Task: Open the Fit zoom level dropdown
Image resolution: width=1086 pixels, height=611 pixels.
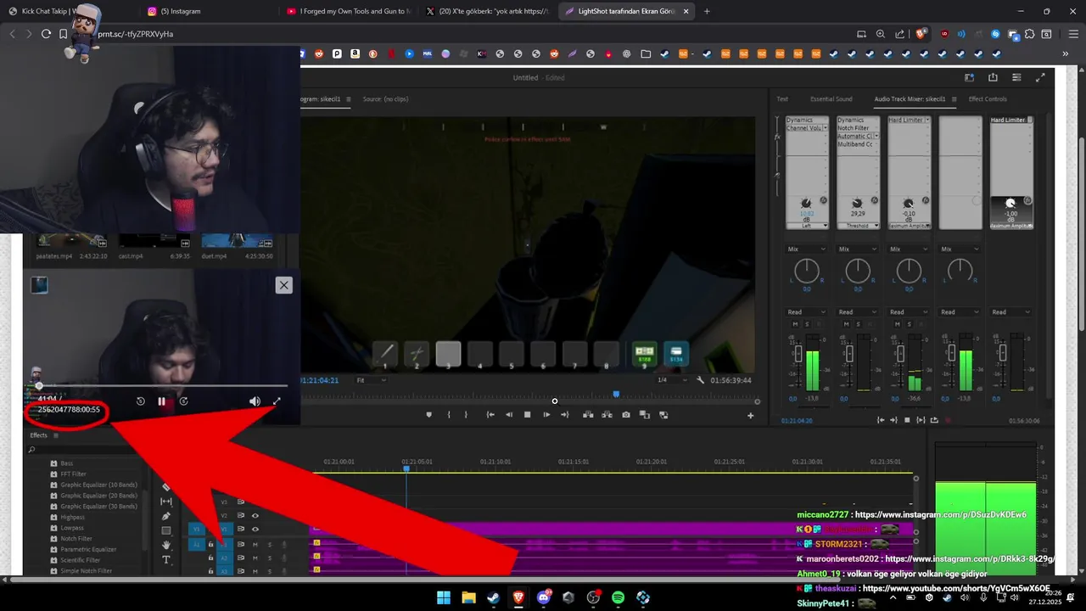Action: point(372,380)
